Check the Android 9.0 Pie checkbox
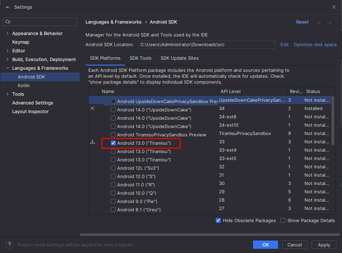This screenshot has width=342, height=253. (x=113, y=201)
